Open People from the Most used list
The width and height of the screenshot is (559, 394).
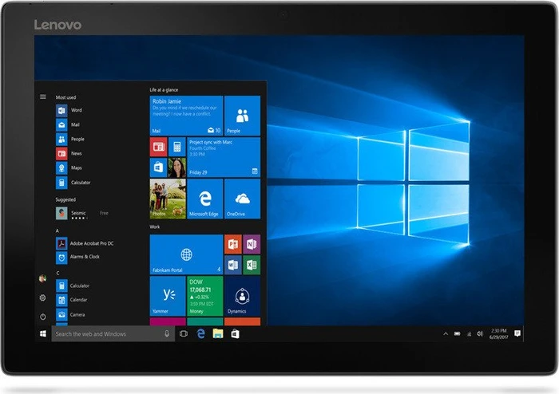70,139
